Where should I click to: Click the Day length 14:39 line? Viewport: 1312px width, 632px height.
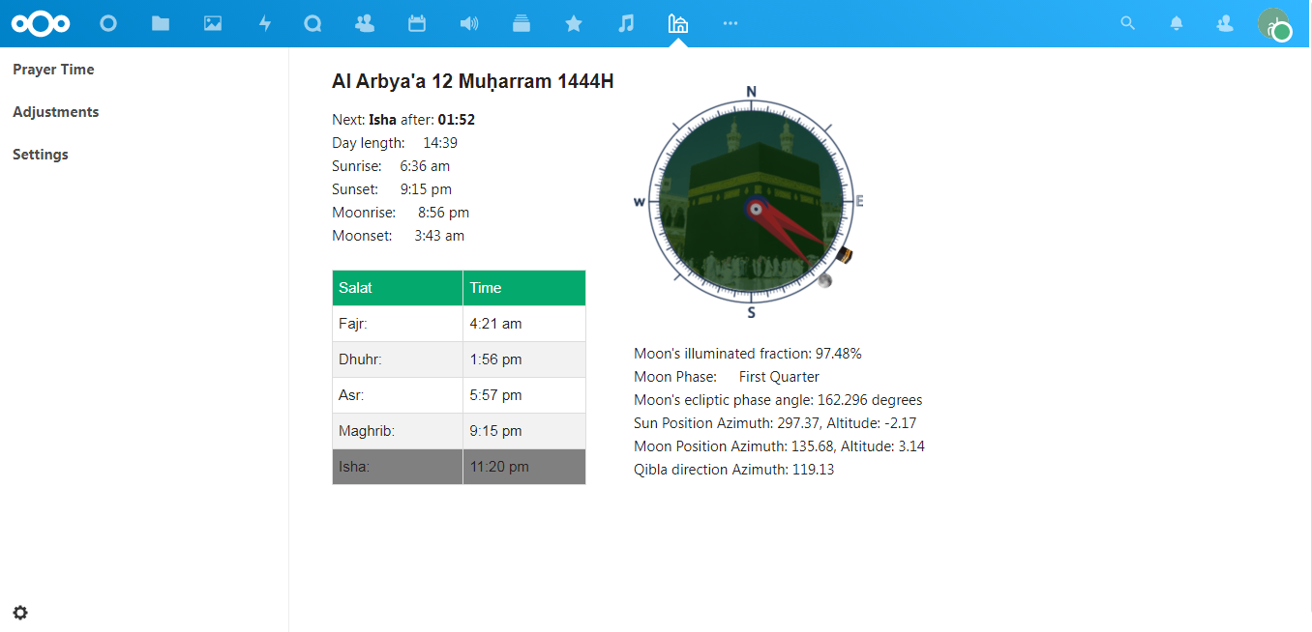coord(395,143)
